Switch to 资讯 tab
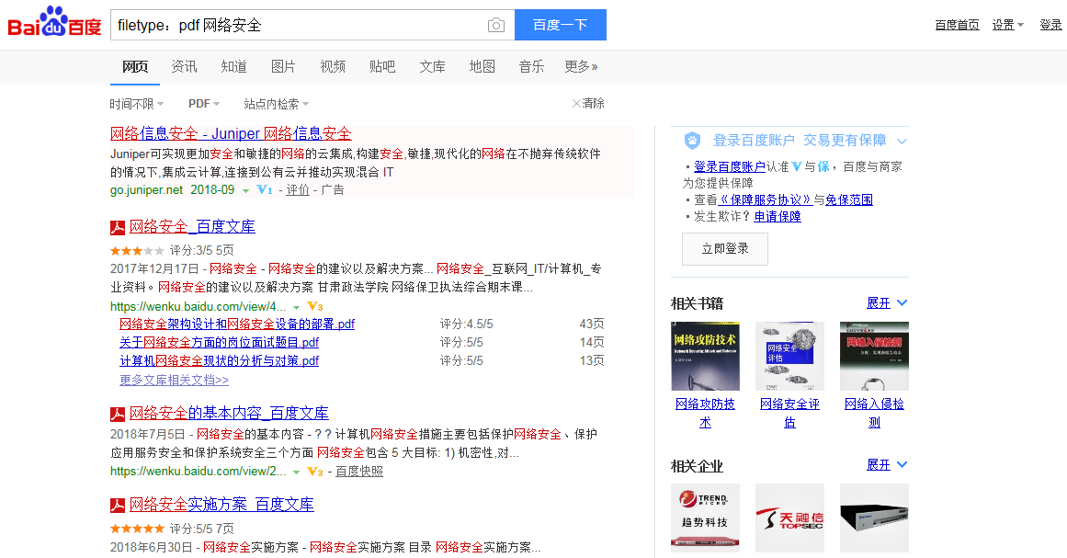This screenshot has height=558, width=1067. coord(184,67)
